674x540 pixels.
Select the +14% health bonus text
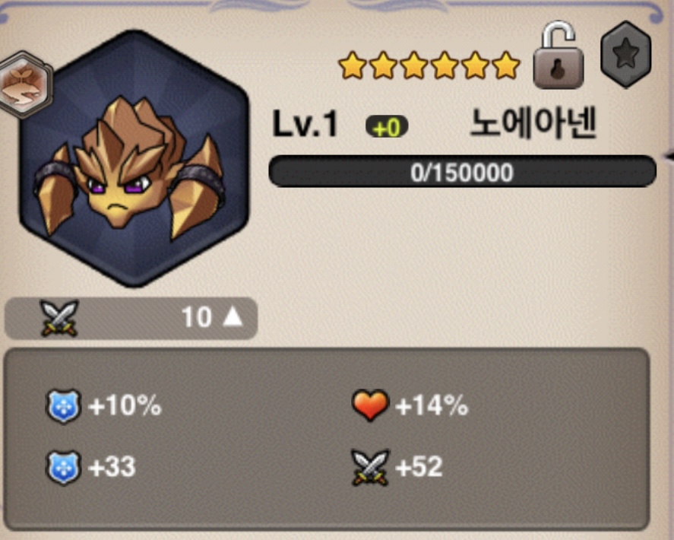(x=432, y=405)
